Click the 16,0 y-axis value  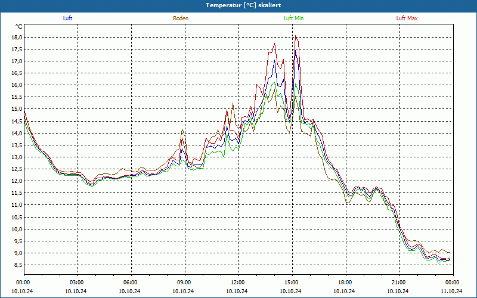click(x=17, y=85)
